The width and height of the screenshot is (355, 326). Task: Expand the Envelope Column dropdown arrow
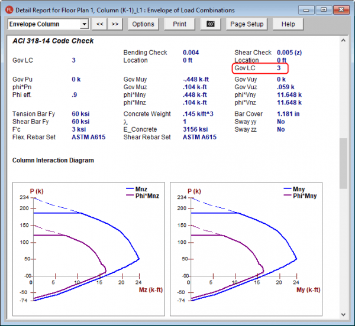[84, 24]
